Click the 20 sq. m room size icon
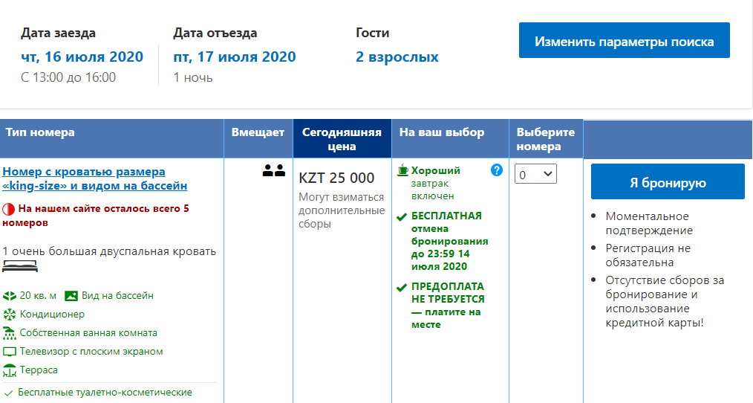 pyautogui.click(x=10, y=296)
